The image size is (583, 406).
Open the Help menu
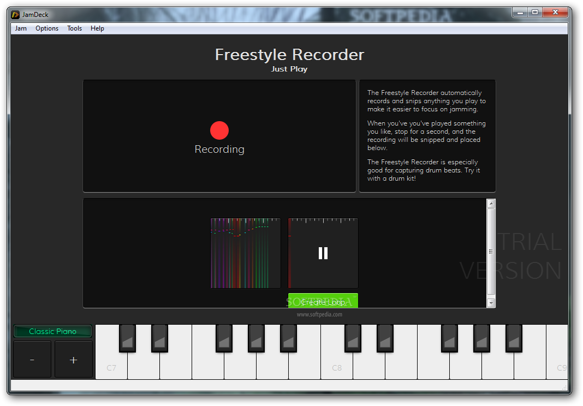pos(97,28)
